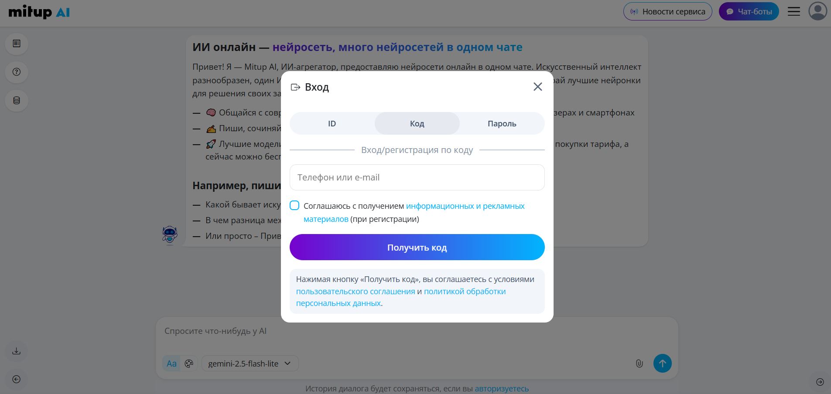Click the user avatar icon

click(817, 11)
